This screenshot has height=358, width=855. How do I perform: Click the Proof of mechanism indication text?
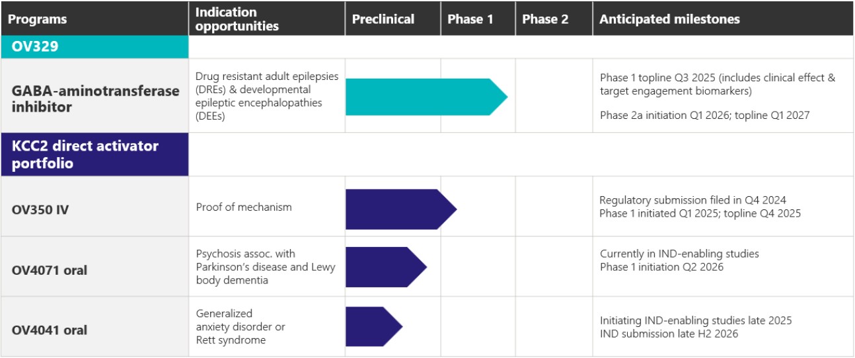point(244,207)
